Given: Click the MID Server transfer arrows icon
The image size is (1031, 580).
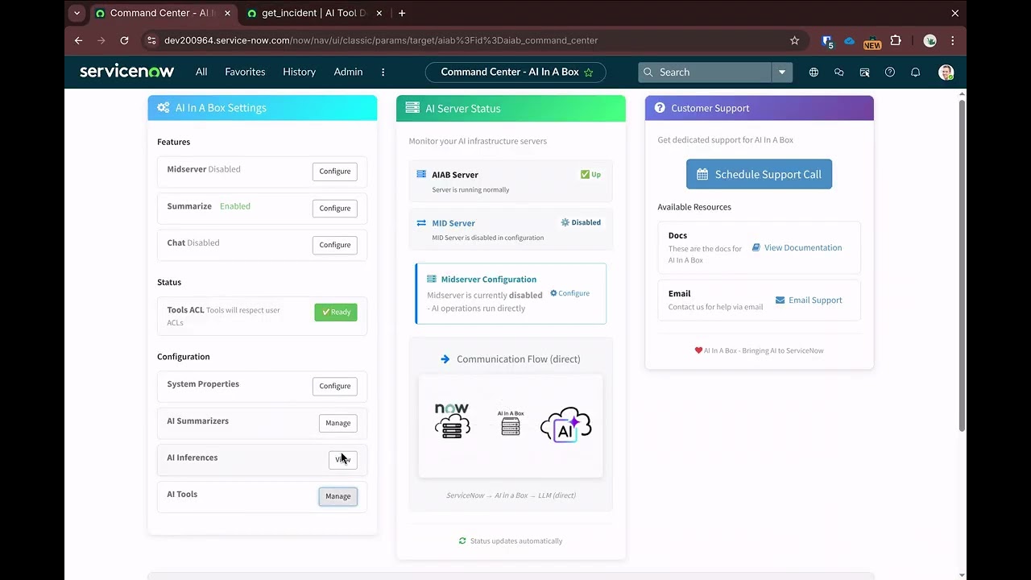Looking at the screenshot, I should pyautogui.click(x=420, y=222).
